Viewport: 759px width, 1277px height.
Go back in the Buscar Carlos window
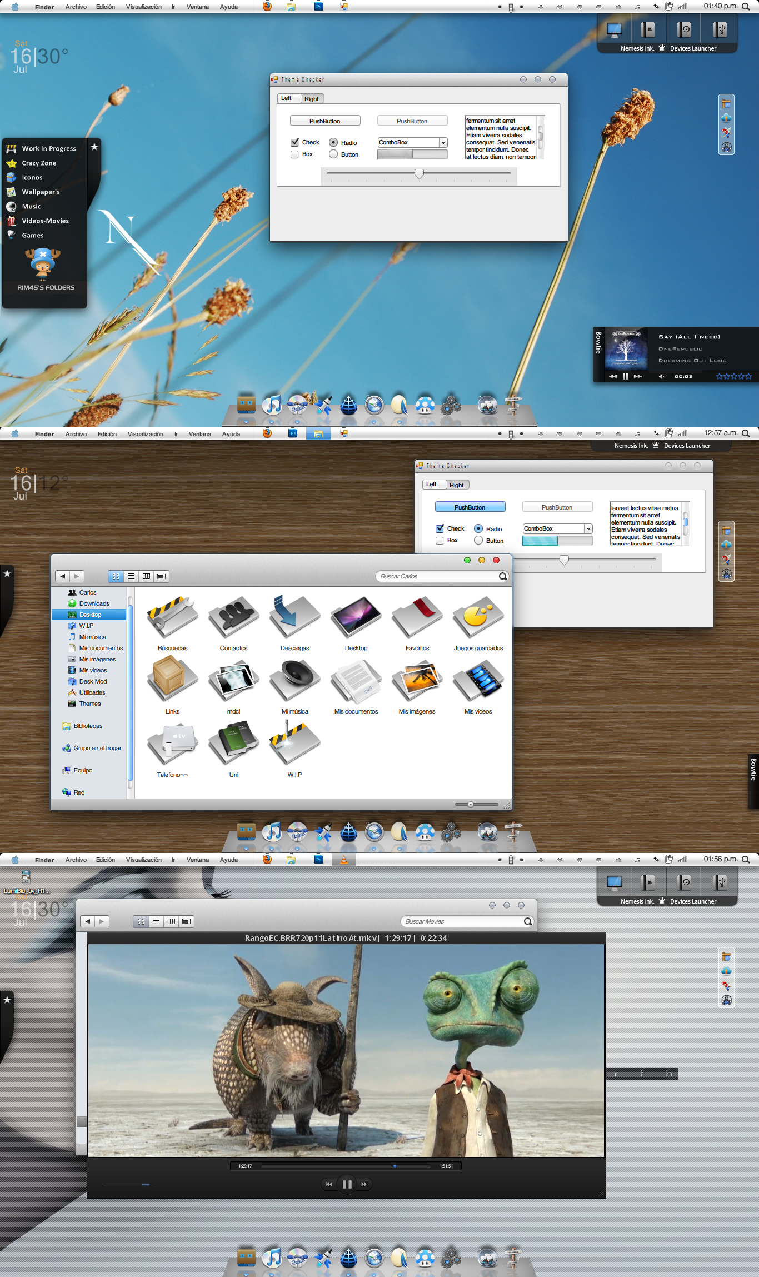[63, 576]
